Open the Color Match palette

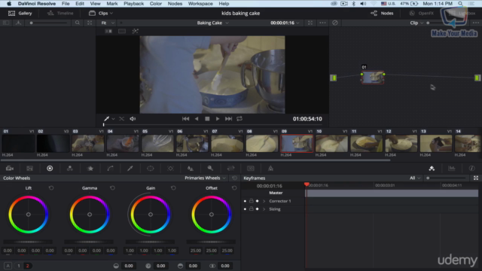click(x=30, y=169)
